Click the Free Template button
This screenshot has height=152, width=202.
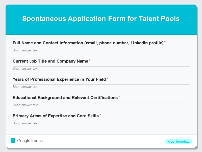pyautogui.click(x=179, y=141)
